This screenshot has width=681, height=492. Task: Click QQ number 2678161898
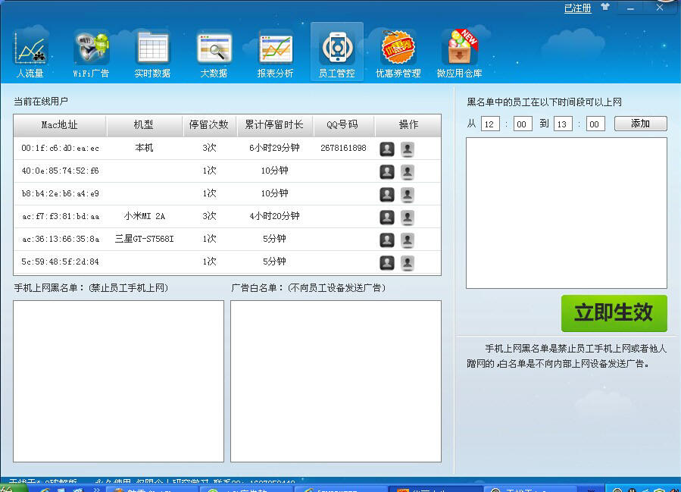pyautogui.click(x=343, y=149)
